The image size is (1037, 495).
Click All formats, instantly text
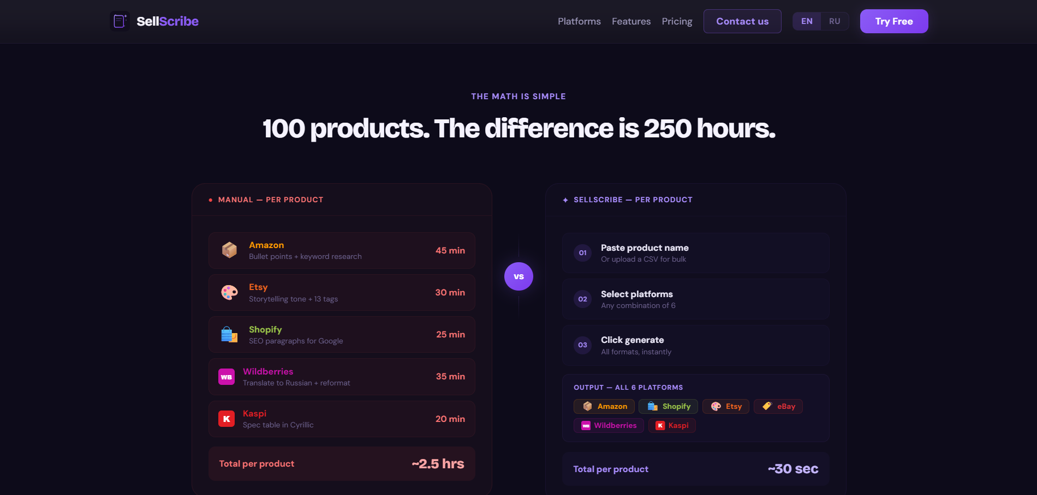[636, 352]
